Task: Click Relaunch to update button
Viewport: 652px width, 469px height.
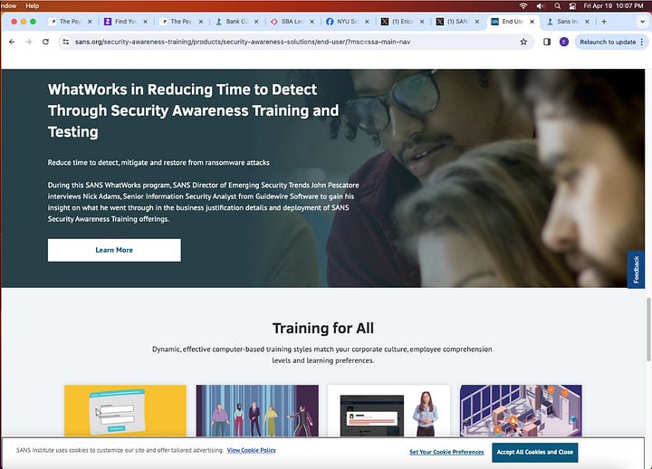Action: [x=608, y=42]
